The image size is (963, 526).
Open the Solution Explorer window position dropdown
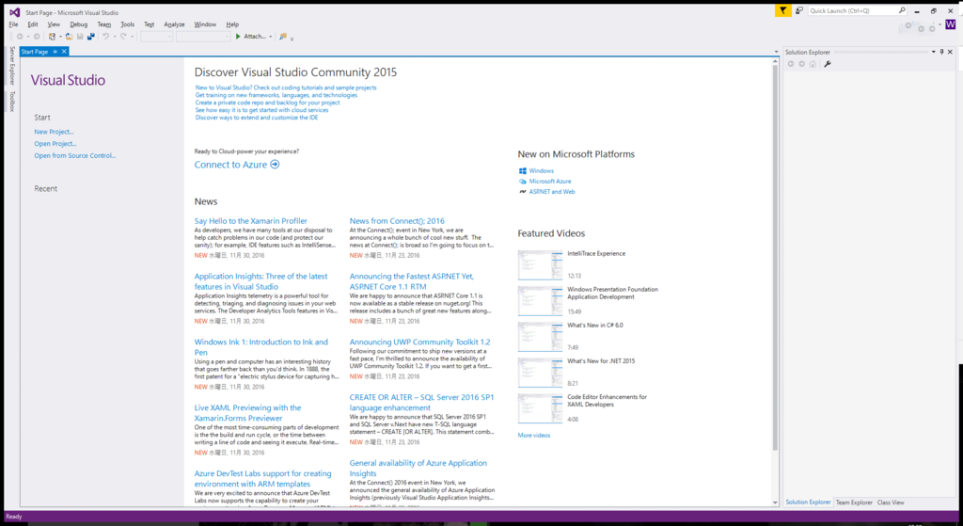(934, 52)
